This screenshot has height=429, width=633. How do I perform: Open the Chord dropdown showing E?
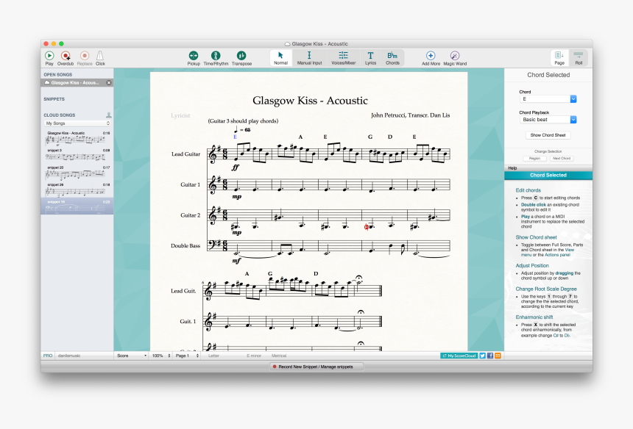coord(548,98)
